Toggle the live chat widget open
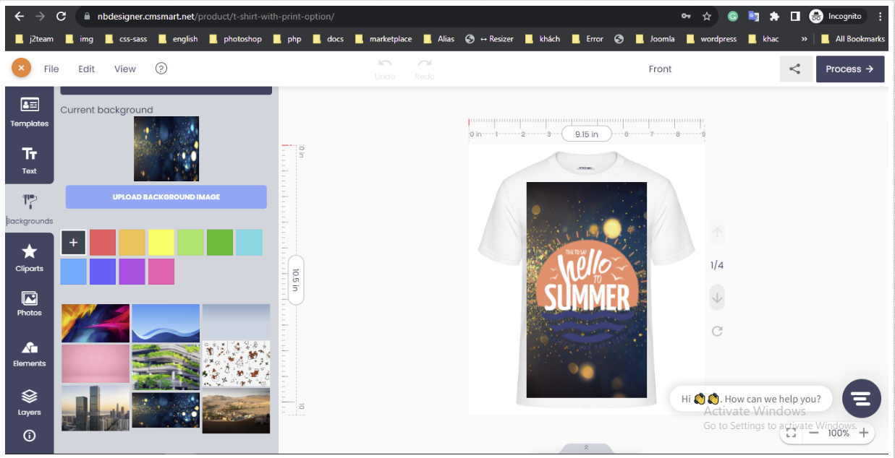Screen dimensions: 895x458 (x=861, y=398)
